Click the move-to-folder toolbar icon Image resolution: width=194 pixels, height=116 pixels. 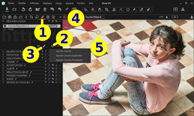pyautogui.click(x=38, y=9)
